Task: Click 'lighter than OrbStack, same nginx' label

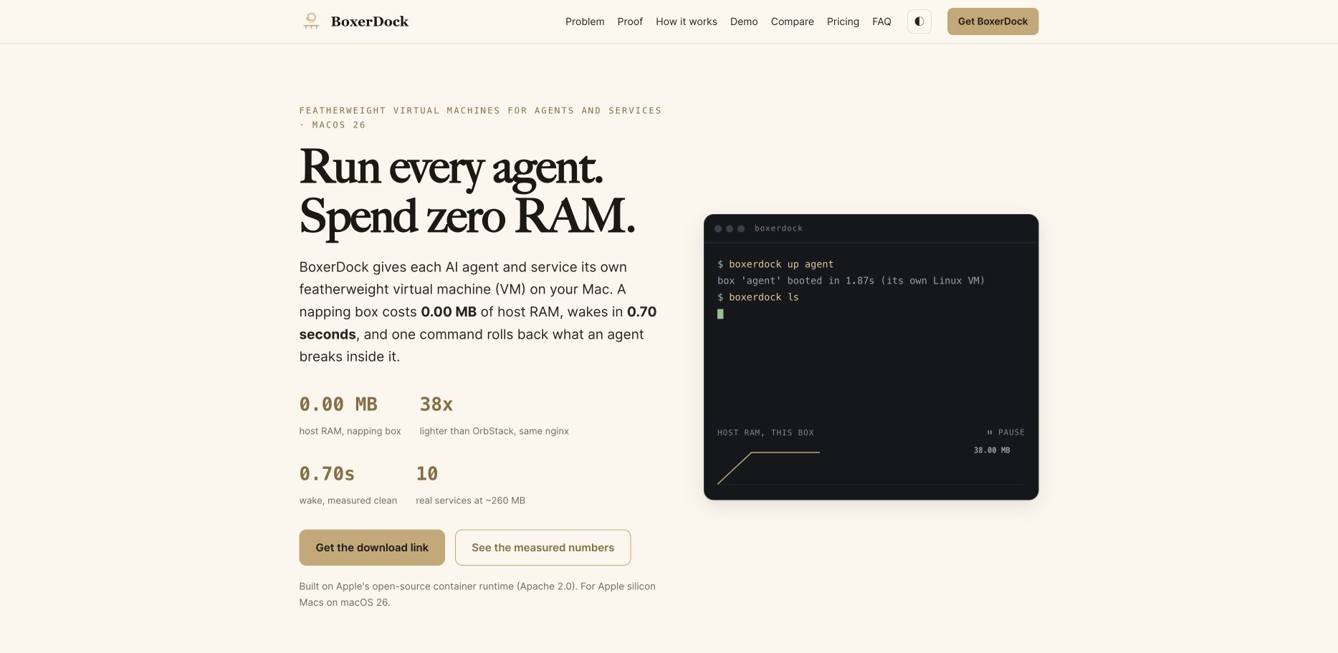Action: coord(494,431)
